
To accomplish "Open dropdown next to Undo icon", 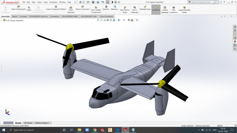I will [x=105, y=2].
